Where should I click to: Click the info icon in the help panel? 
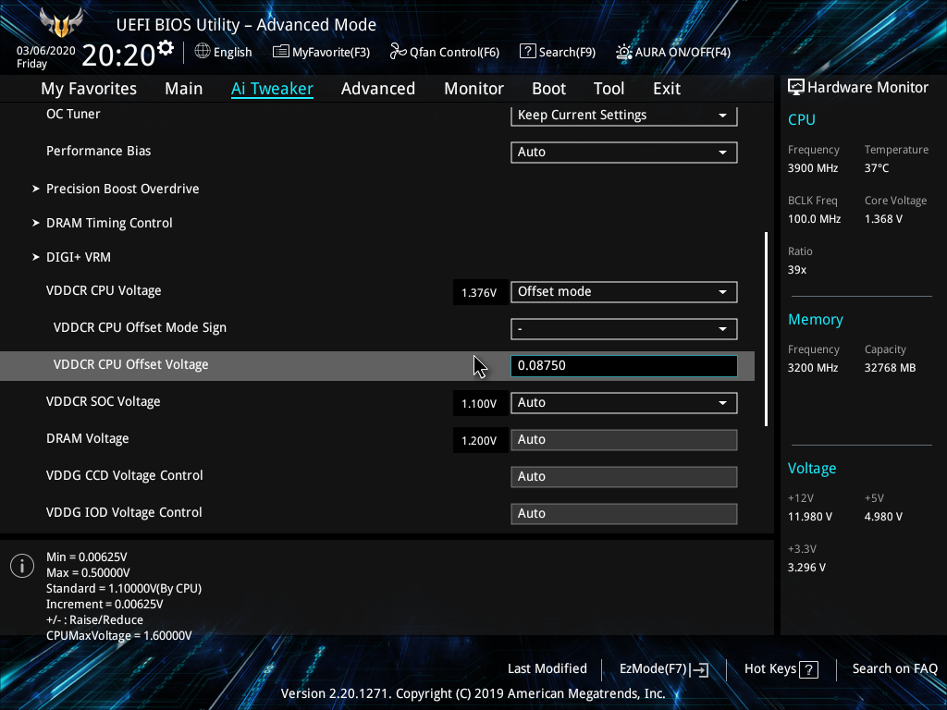pos(22,566)
